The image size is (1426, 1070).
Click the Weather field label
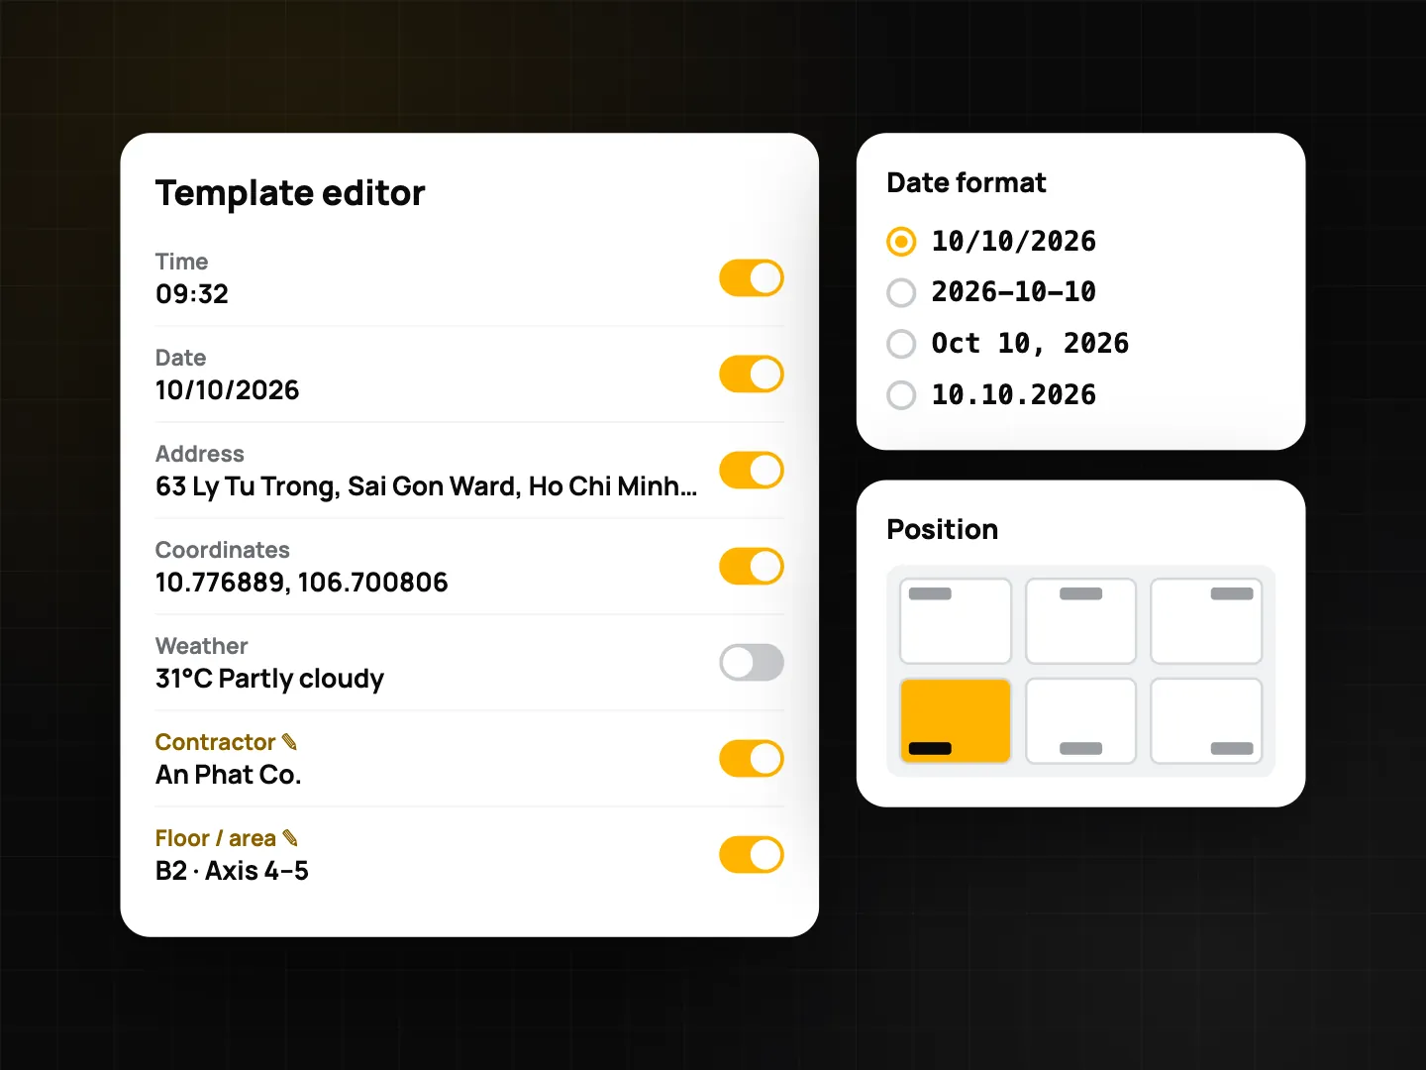click(x=202, y=646)
